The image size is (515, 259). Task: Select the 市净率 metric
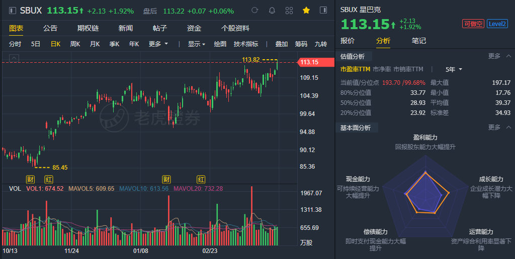tap(382, 69)
